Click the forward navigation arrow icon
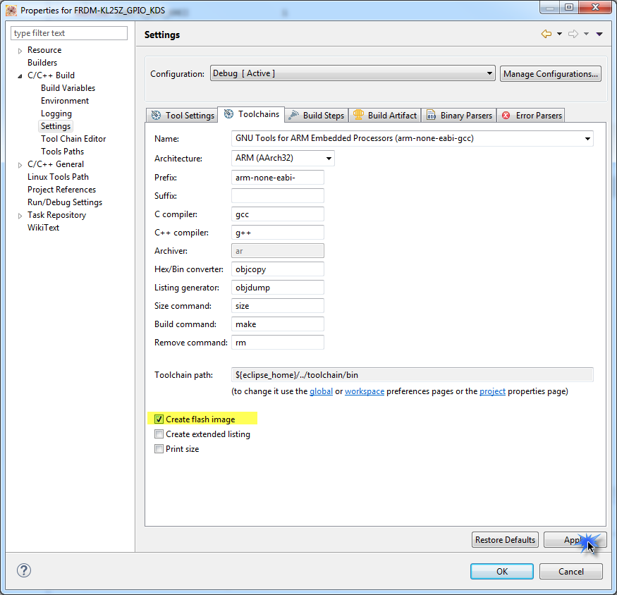 tap(573, 35)
